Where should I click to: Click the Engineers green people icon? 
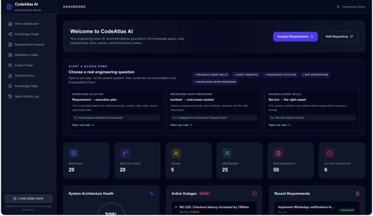point(227,153)
